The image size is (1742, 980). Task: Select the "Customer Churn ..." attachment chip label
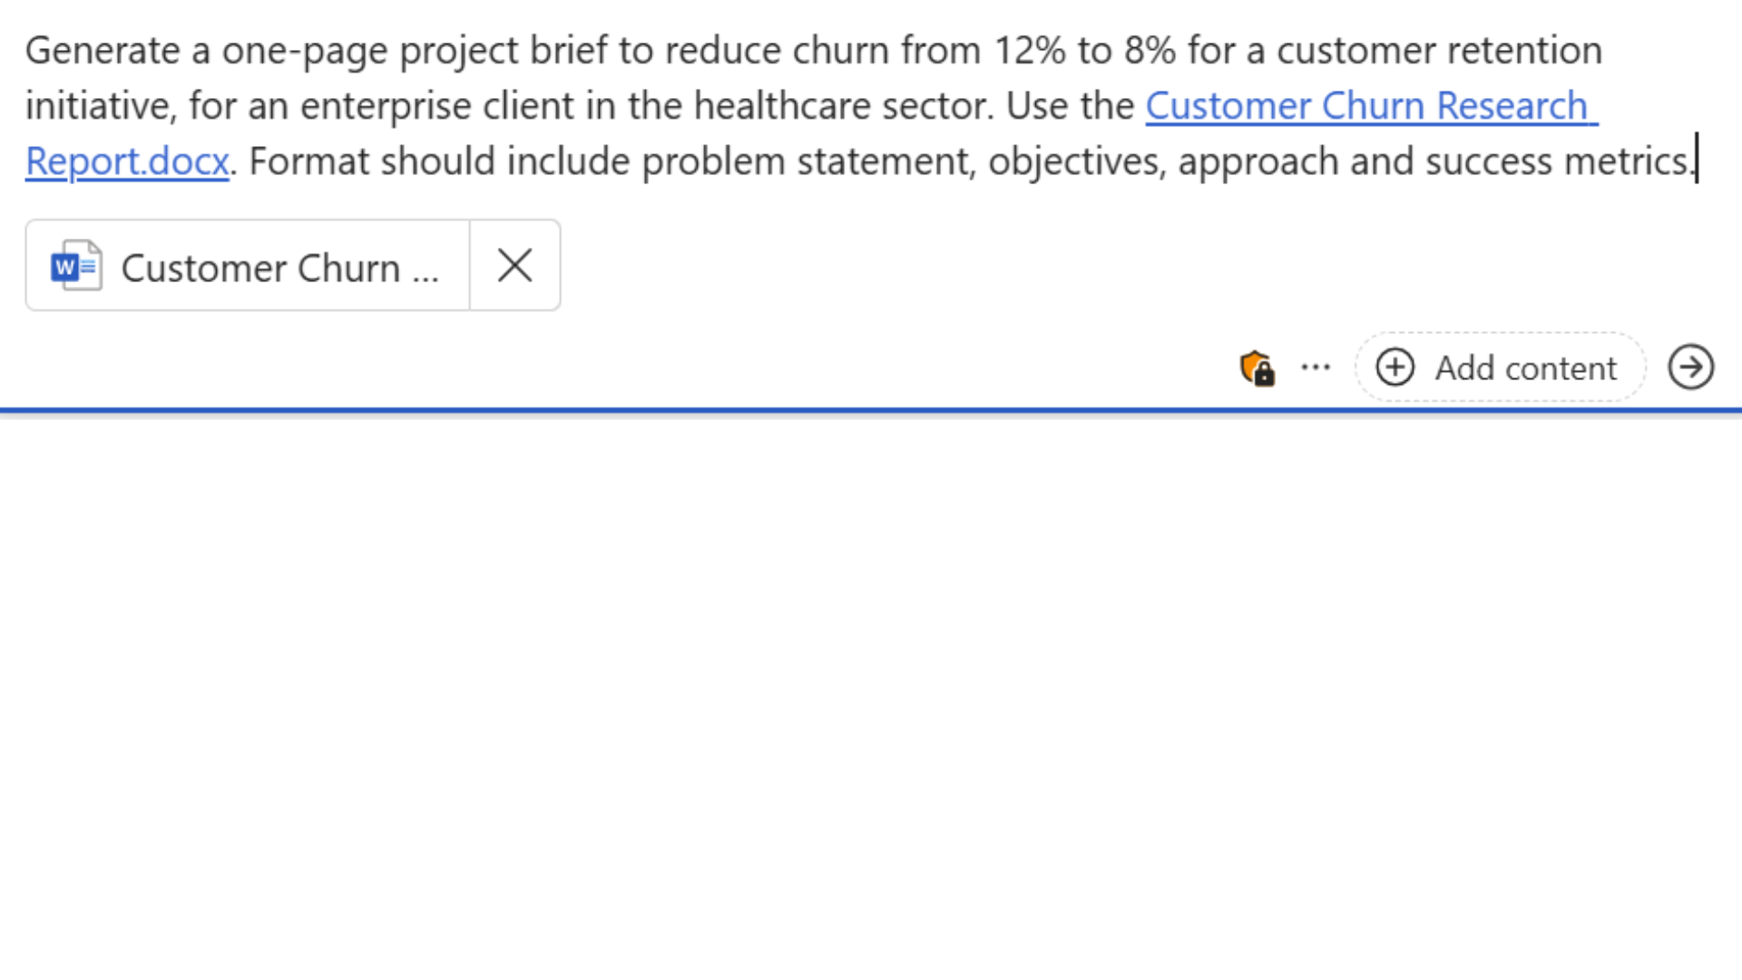[x=279, y=268]
